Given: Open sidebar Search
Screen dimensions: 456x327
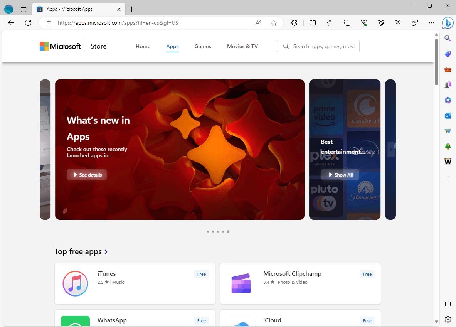Looking at the screenshot, I should [448, 38].
